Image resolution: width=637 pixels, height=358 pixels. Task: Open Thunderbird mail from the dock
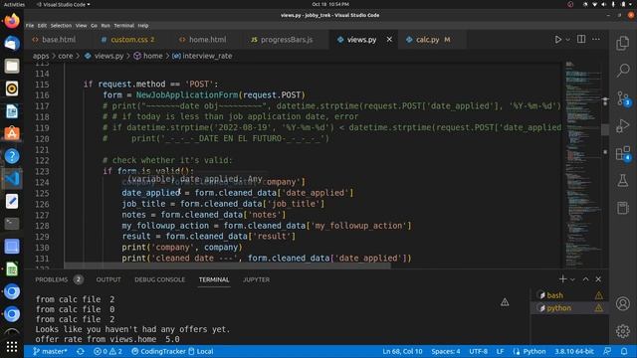12,44
